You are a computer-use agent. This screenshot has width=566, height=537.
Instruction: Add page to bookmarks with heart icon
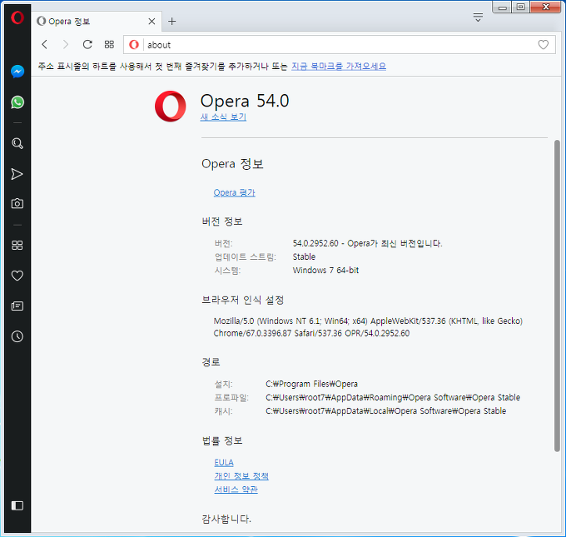pyautogui.click(x=544, y=44)
